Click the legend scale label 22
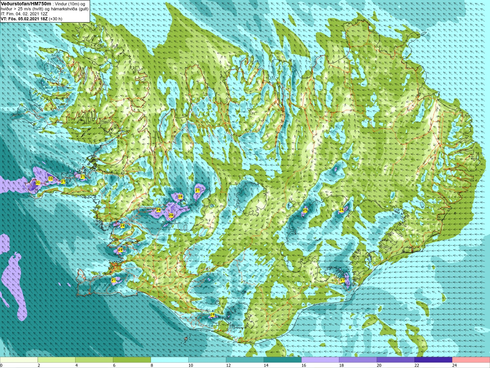Screen dimensions: 490x368 point(416,365)
